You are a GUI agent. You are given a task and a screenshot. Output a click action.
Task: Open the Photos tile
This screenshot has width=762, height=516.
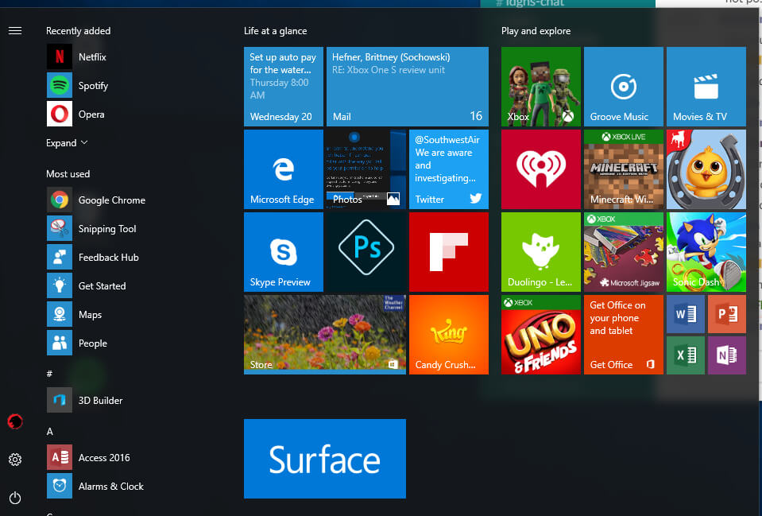pyautogui.click(x=366, y=169)
